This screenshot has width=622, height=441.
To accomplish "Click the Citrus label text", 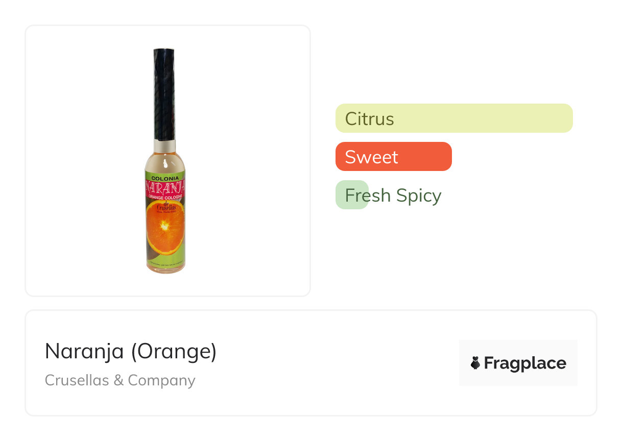I will (x=369, y=119).
